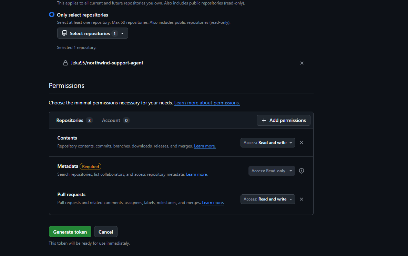This screenshot has width=408, height=256.
Task: Click the Generate token button
Action: coord(70,232)
